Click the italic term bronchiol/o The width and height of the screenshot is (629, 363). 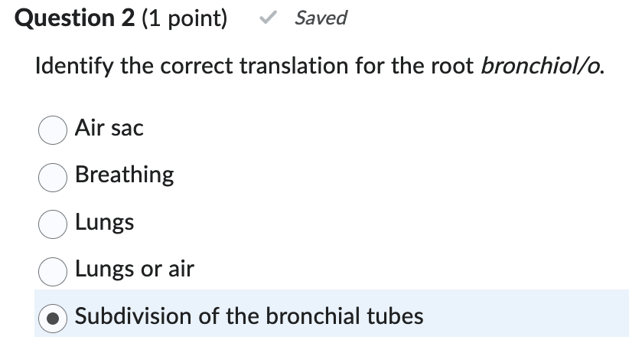pyautogui.click(x=543, y=67)
